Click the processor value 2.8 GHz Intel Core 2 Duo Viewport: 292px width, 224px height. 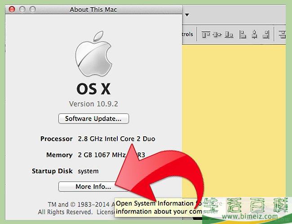click(117, 139)
